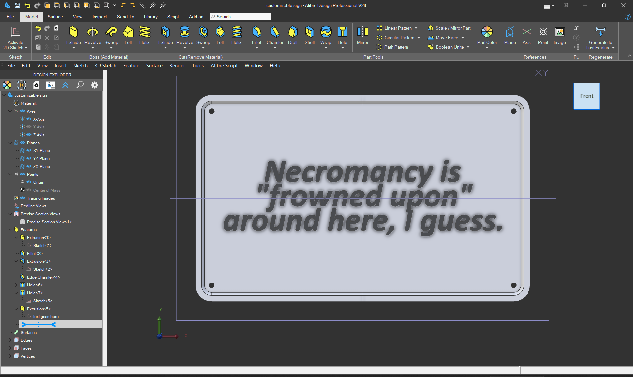
Task: Open Design Explorer settings gear
Action: 95,85
